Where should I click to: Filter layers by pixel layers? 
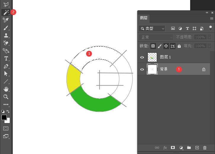point(173,28)
